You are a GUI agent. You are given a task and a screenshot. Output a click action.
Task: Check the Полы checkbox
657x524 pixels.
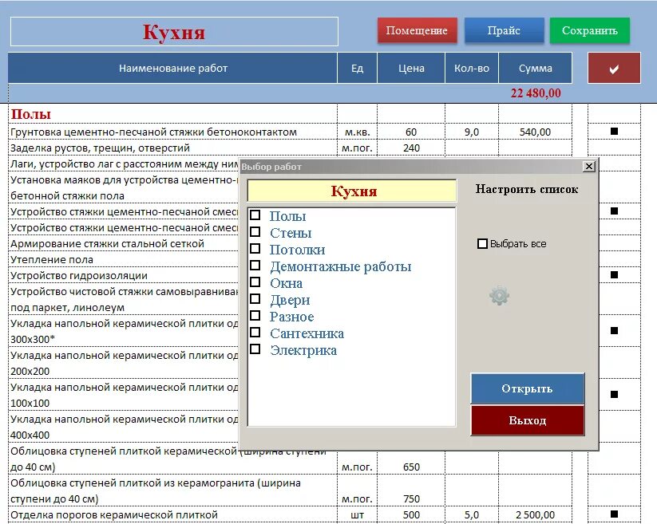[255, 215]
